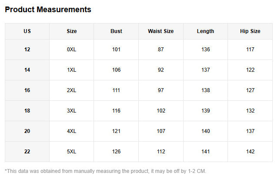278x179 pixels.
Task: Select the 0XL size cell
Action: pos(72,50)
